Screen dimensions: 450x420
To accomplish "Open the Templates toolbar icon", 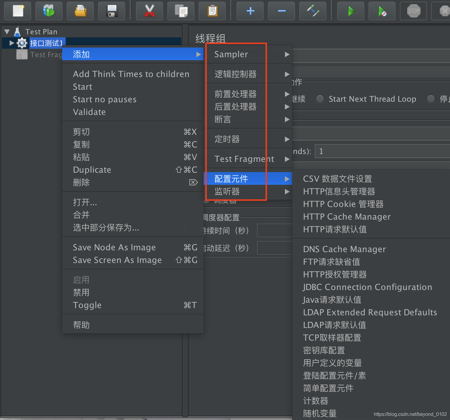I will (49, 11).
